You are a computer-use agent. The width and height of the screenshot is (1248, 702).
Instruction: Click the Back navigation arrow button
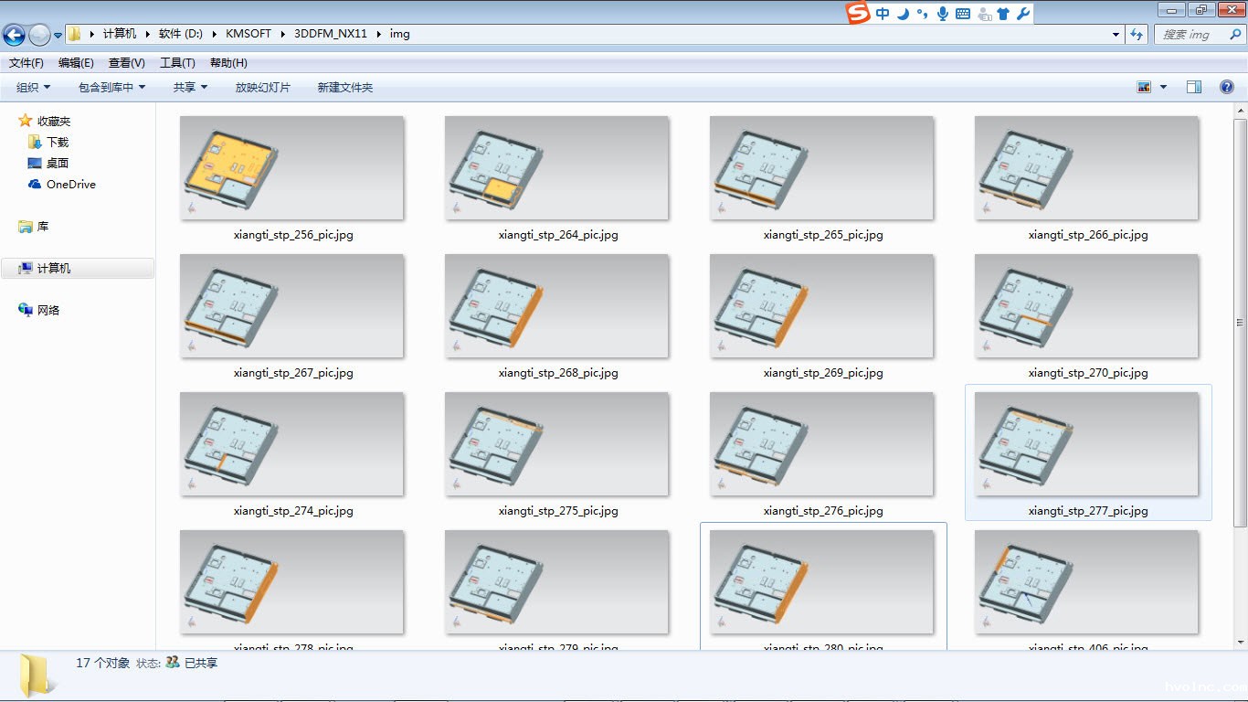(x=14, y=35)
